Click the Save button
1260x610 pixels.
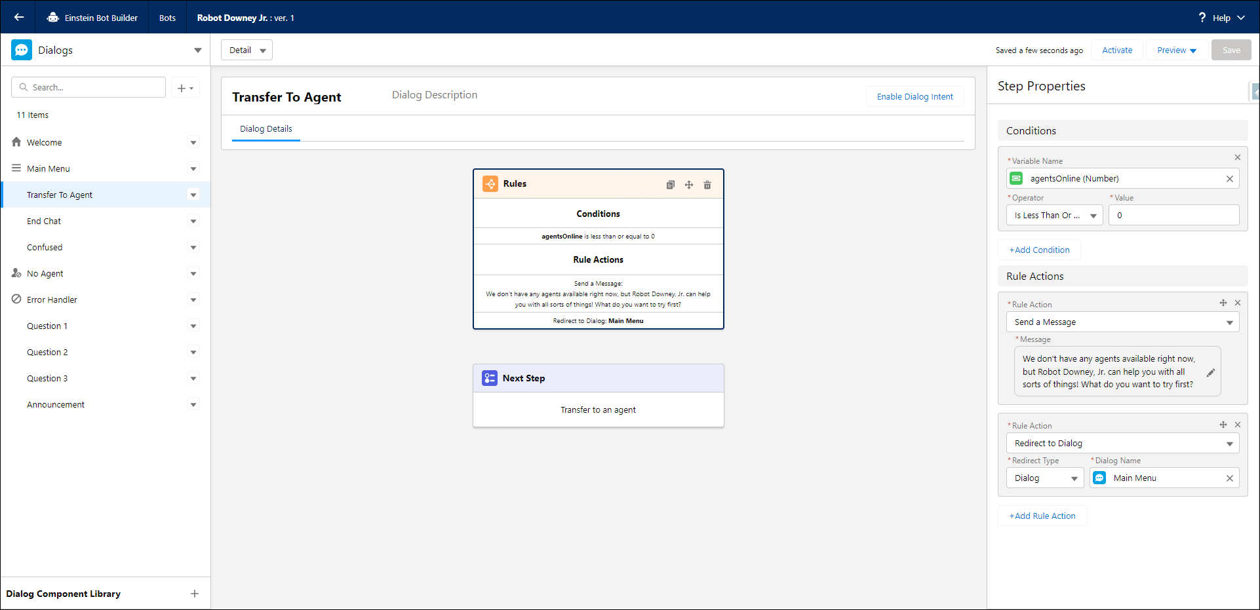(x=1231, y=50)
